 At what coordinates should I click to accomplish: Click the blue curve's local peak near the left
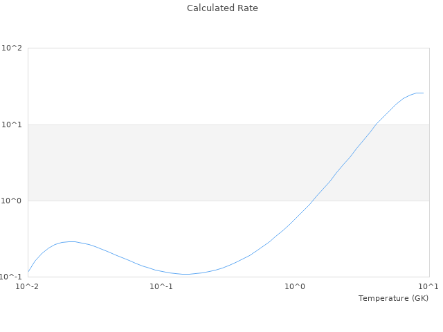coord(70,241)
